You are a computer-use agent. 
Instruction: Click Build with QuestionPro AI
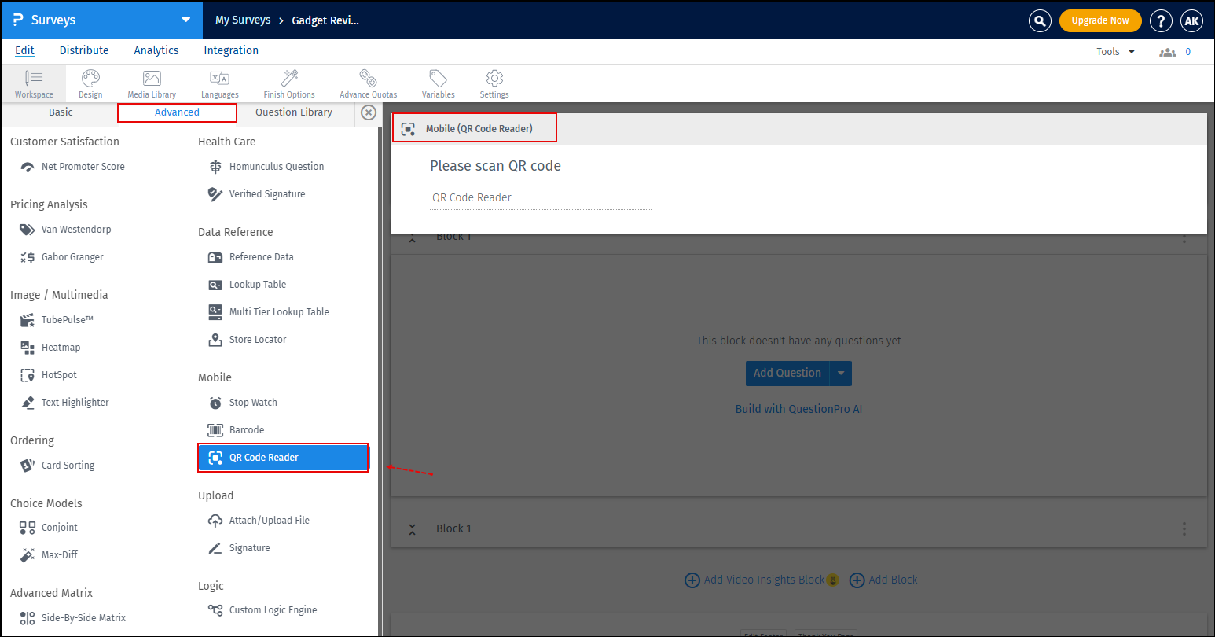tap(798, 408)
